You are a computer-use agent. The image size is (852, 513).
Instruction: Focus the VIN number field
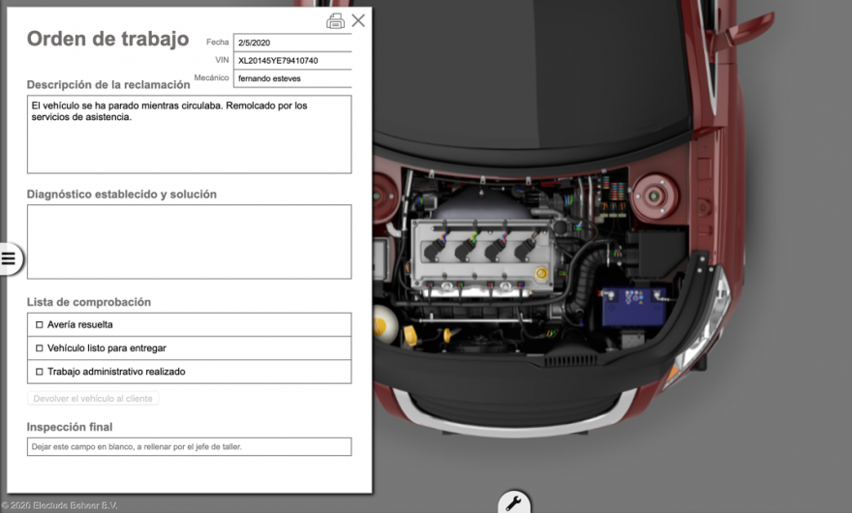(291, 61)
